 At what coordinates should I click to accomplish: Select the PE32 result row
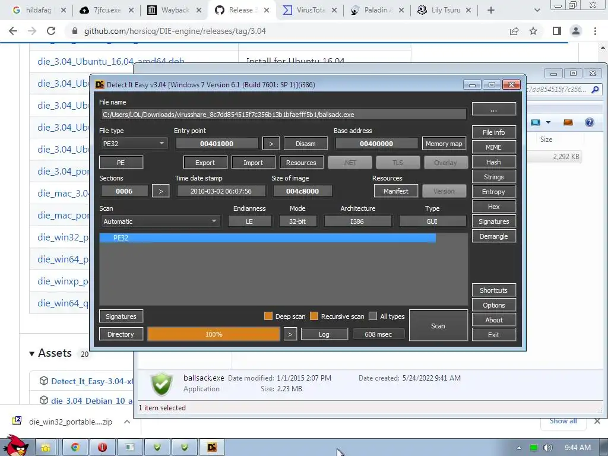[268, 237]
